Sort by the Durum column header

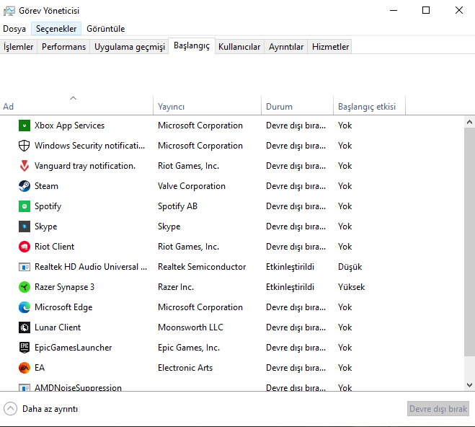coord(279,107)
